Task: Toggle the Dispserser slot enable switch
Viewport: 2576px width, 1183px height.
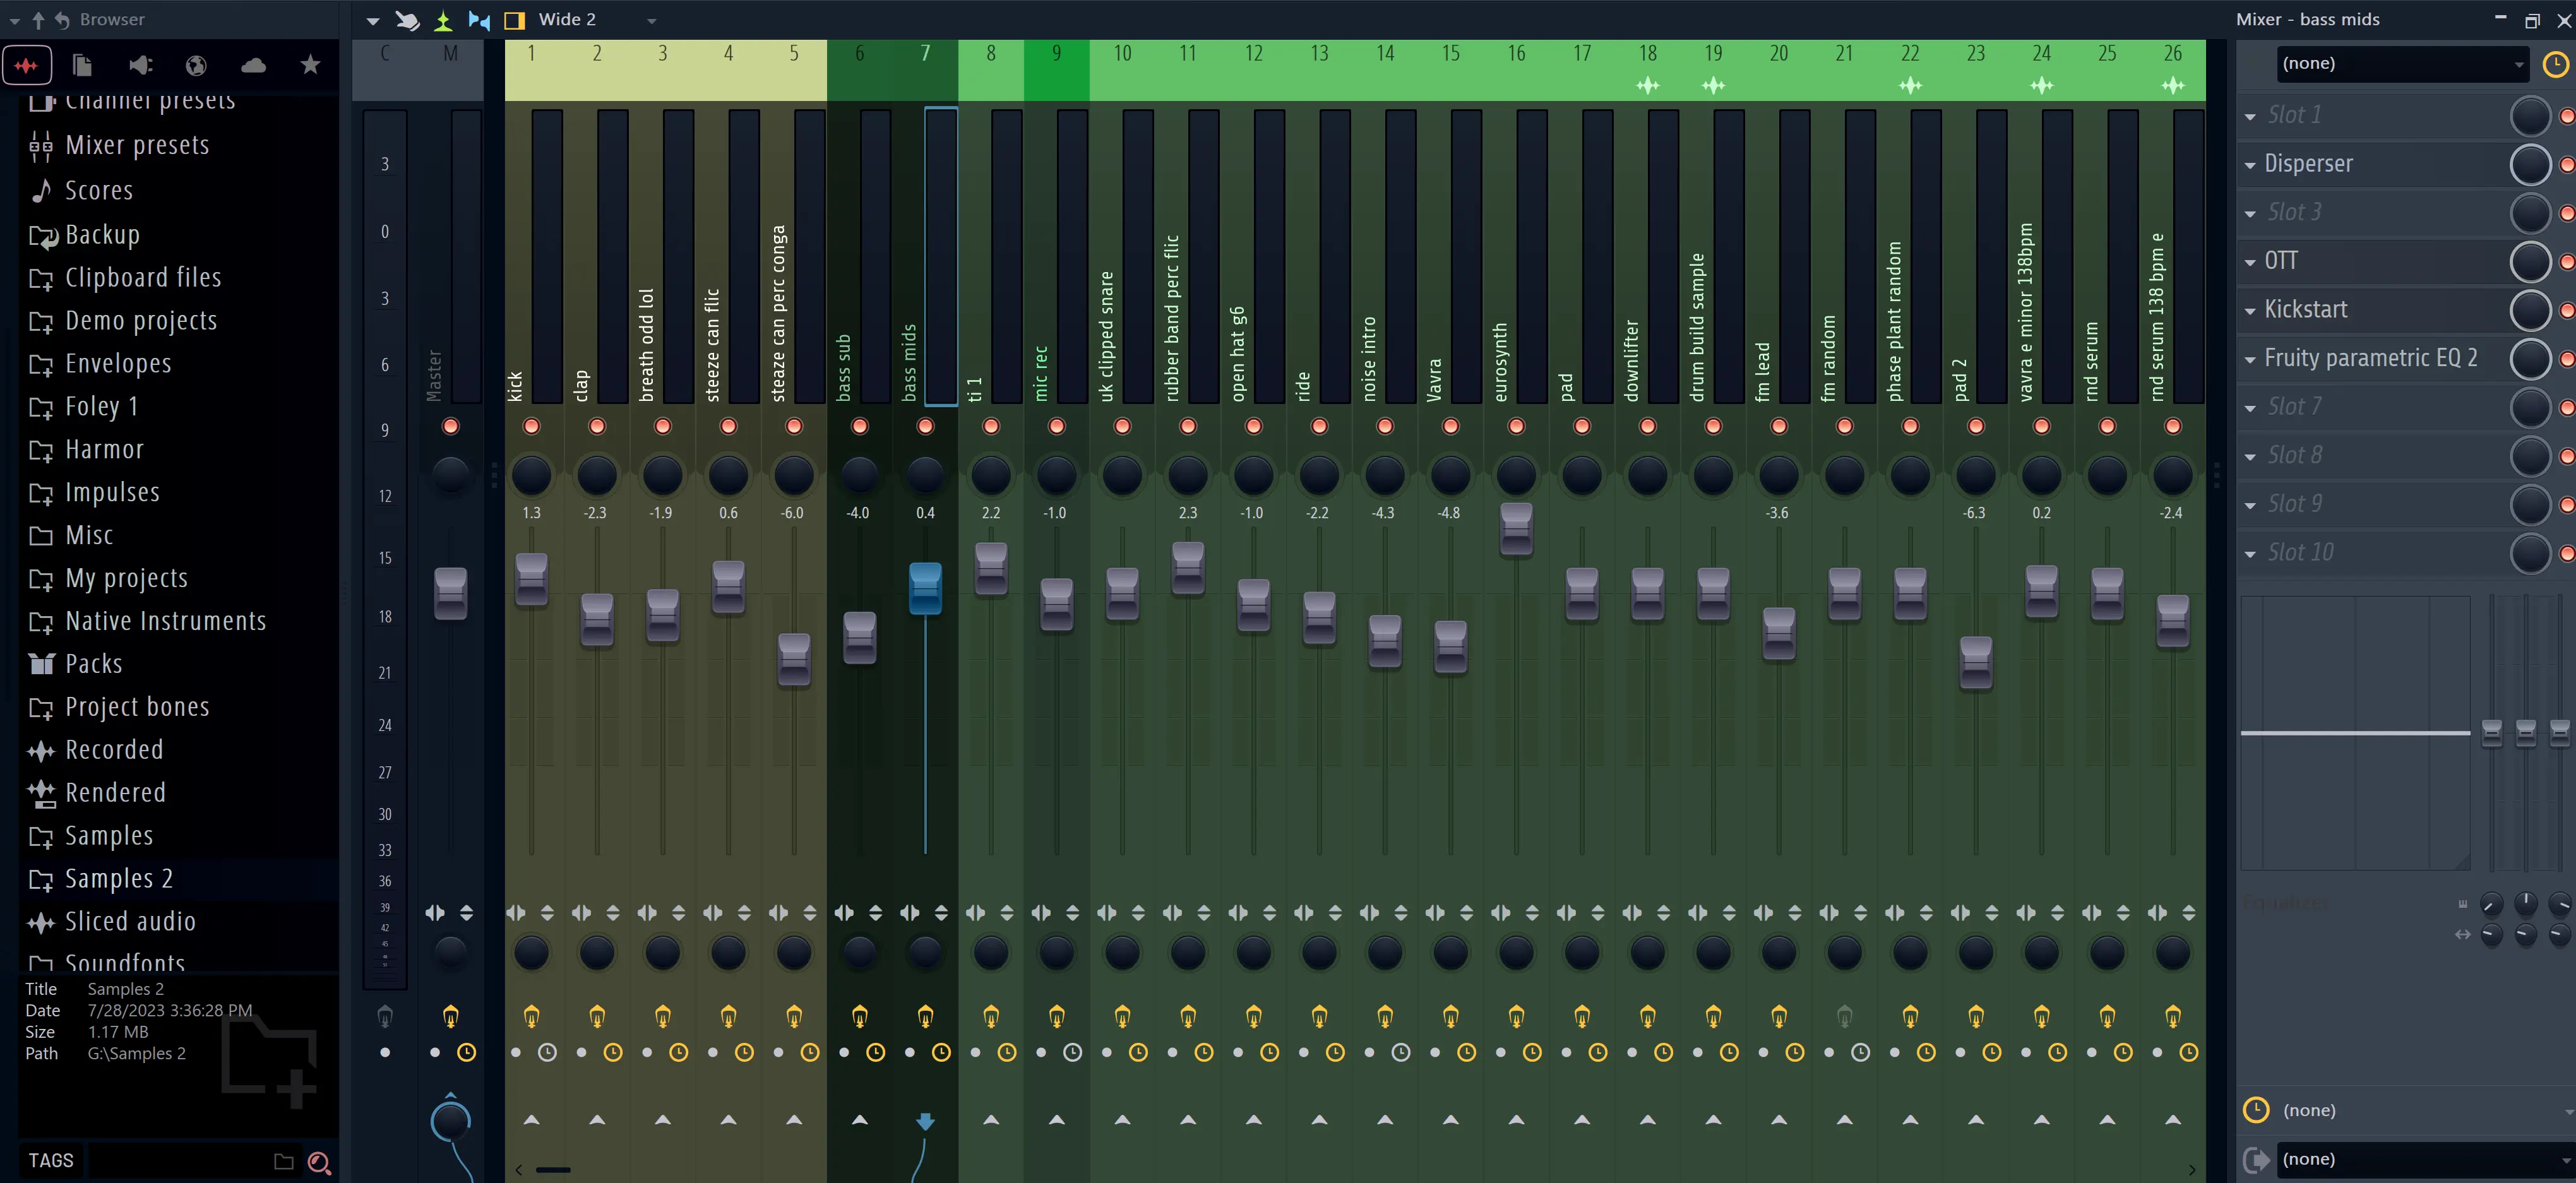Action: click(x=2566, y=164)
